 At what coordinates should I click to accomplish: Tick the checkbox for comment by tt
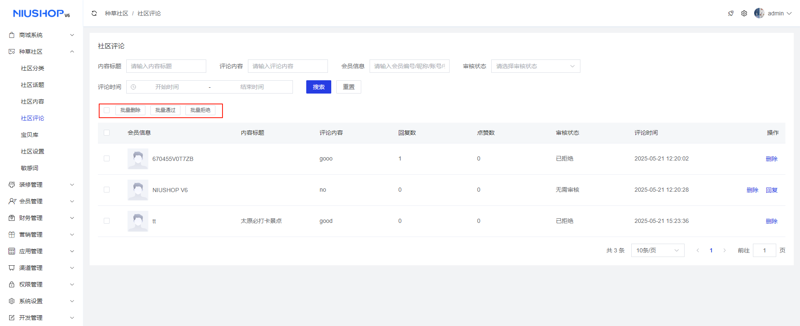[107, 221]
